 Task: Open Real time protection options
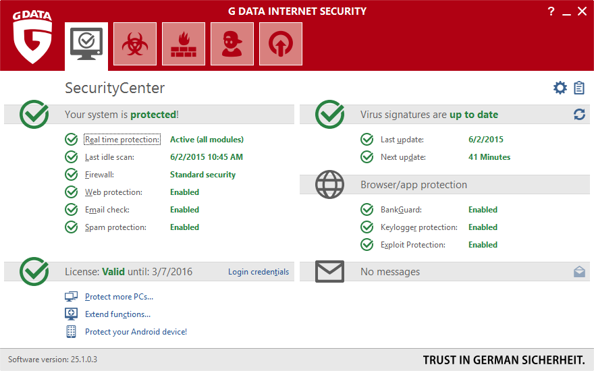(122, 140)
